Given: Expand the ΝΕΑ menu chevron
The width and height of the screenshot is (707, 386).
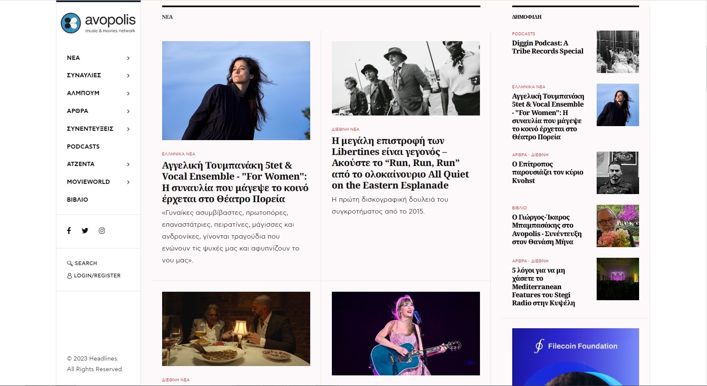Looking at the screenshot, I should click(x=128, y=58).
